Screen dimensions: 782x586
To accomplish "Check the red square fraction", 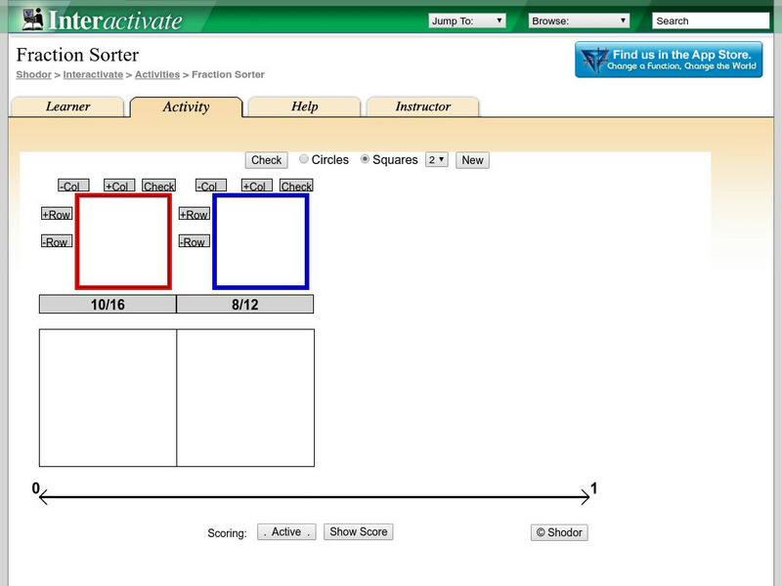I will pos(158,186).
